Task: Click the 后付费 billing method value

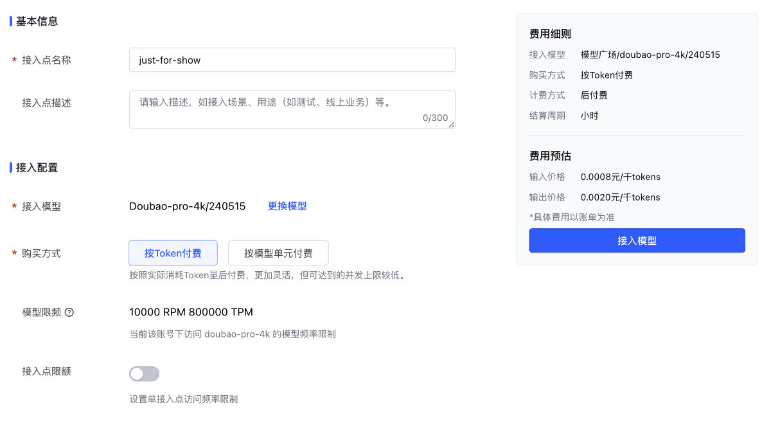Action: (x=594, y=95)
